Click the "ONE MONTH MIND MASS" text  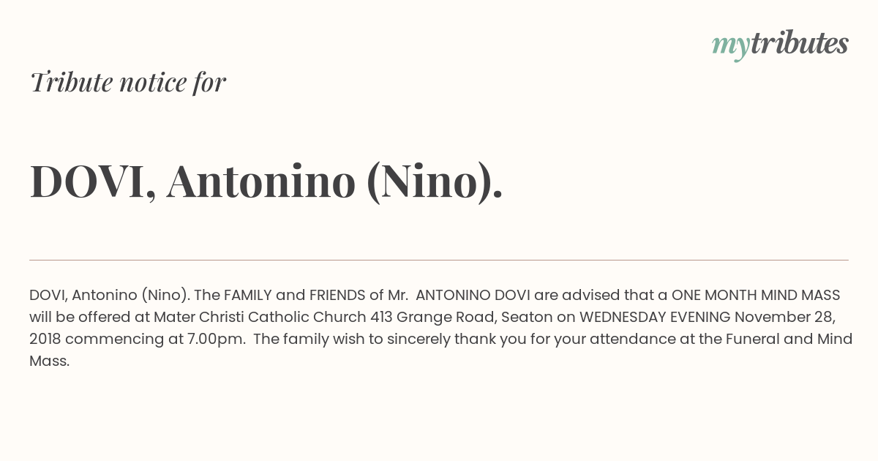756,295
